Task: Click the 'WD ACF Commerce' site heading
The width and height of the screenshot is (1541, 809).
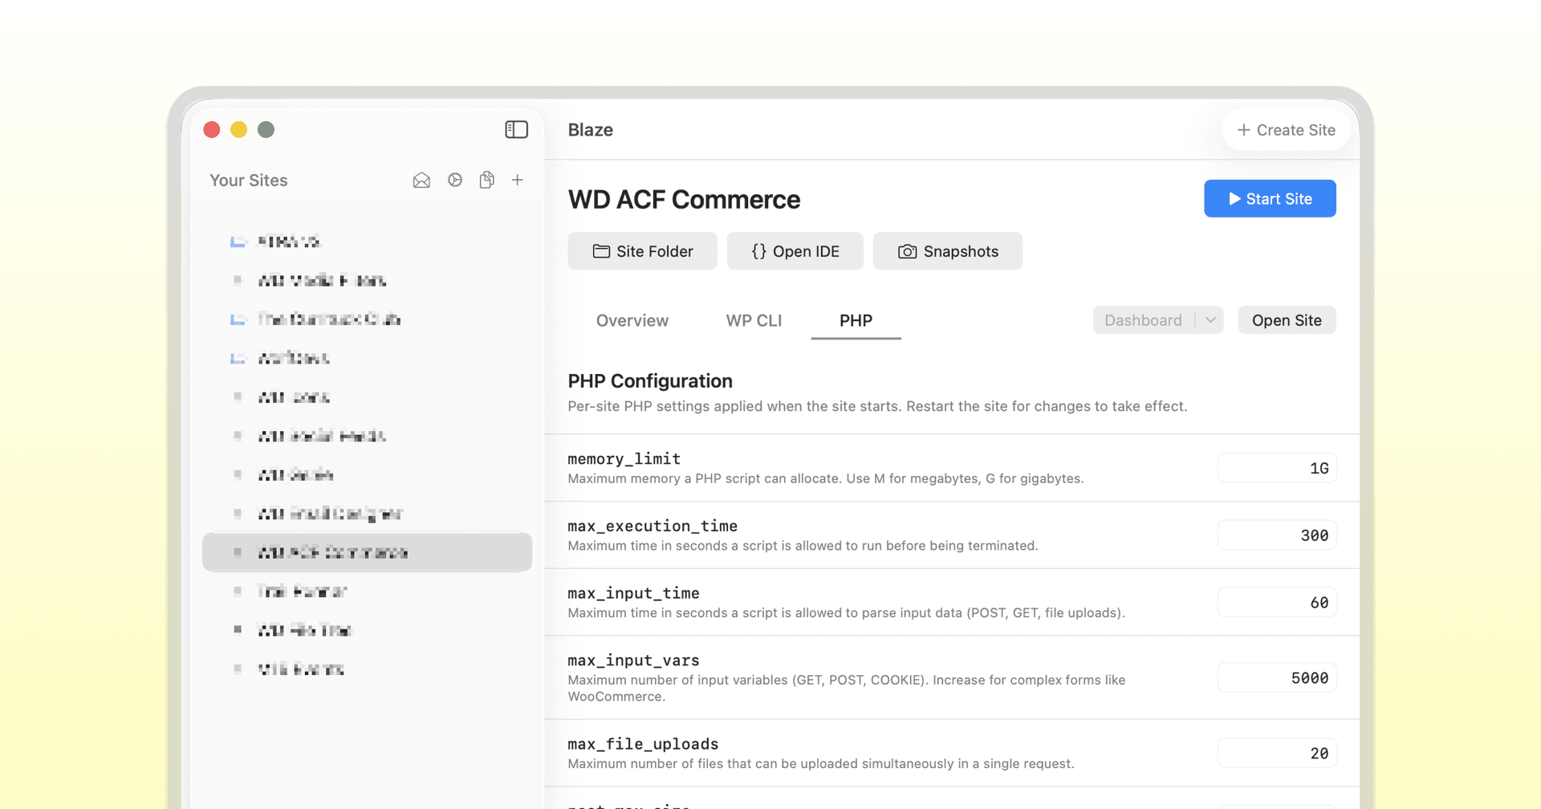Action: [x=684, y=199]
